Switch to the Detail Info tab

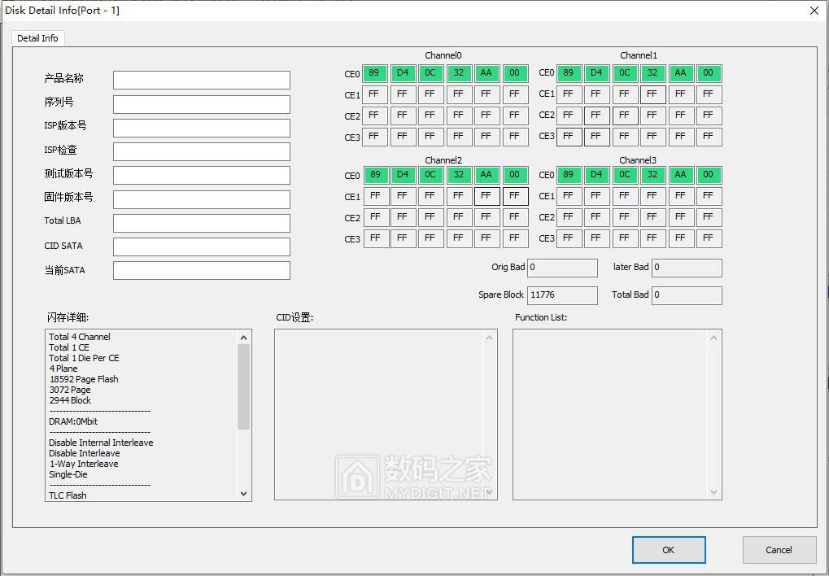tap(37, 38)
